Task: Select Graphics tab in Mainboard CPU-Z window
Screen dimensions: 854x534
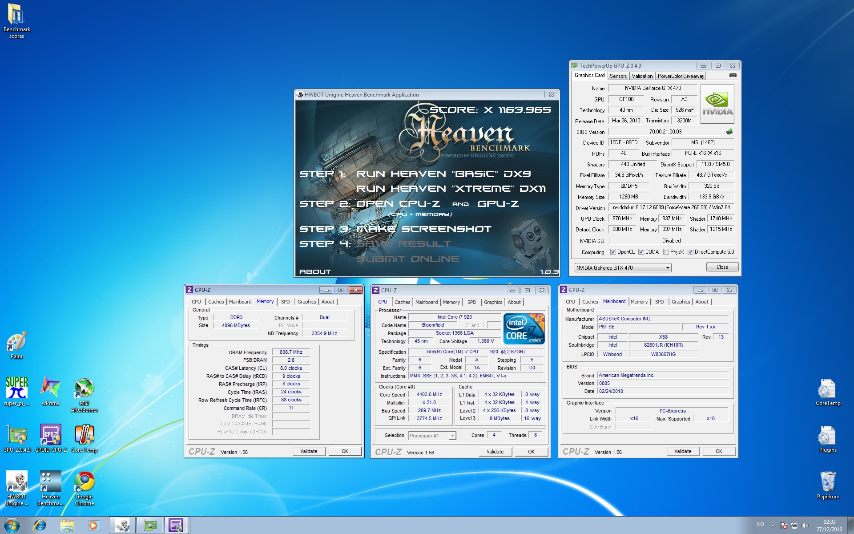Action: pos(681,302)
